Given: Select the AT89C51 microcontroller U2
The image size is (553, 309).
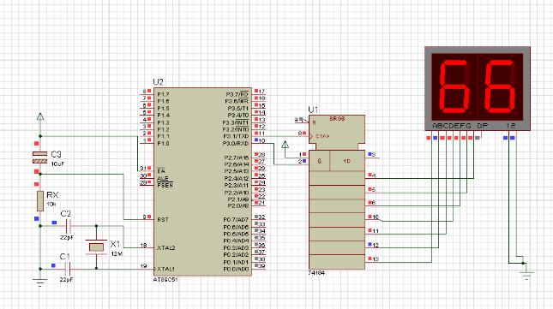Looking at the screenshot, I should [x=202, y=181].
